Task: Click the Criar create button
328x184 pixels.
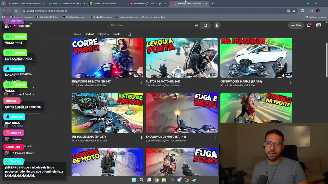Action: 296,25
